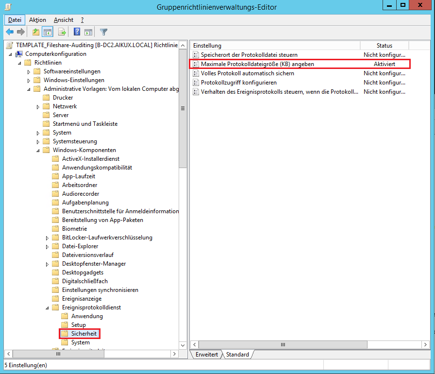Select the Aufgabenplanung tree item
435x374 pixels.
pyautogui.click(x=85, y=203)
